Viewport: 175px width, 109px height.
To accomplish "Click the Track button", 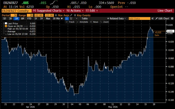I will coord(70,22).
